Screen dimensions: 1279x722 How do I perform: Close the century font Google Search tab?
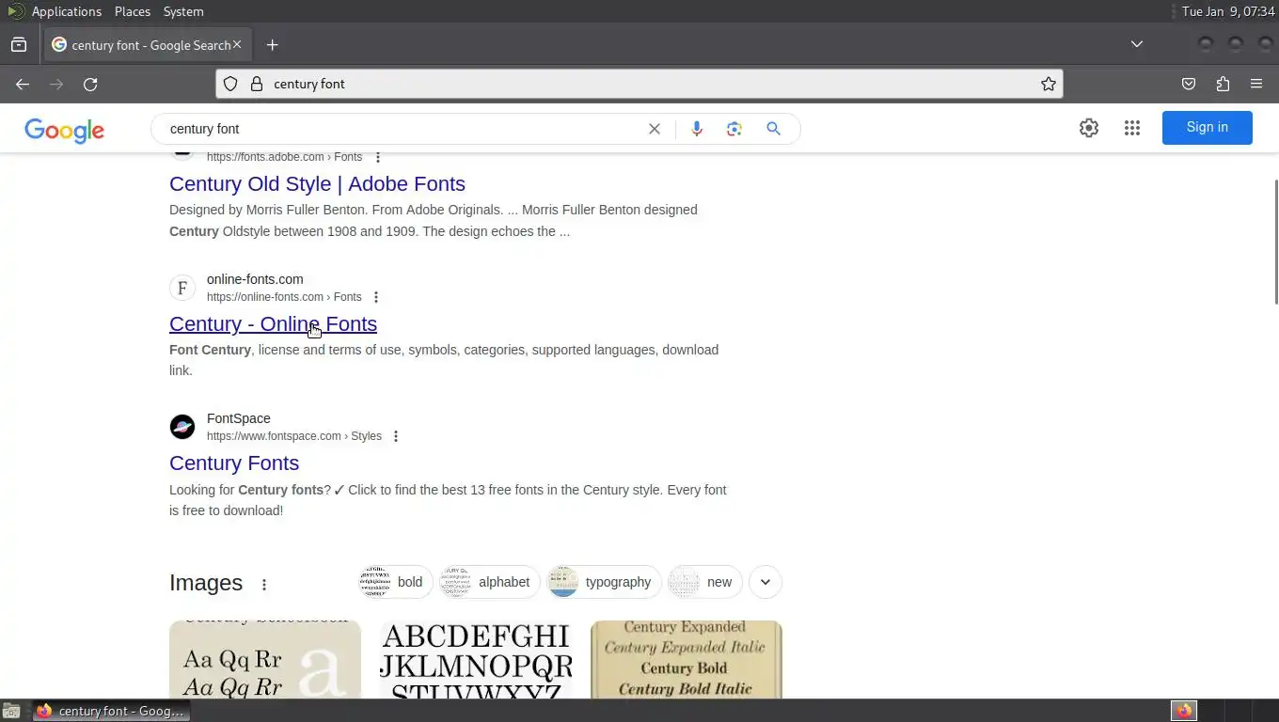[x=237, y=44]
